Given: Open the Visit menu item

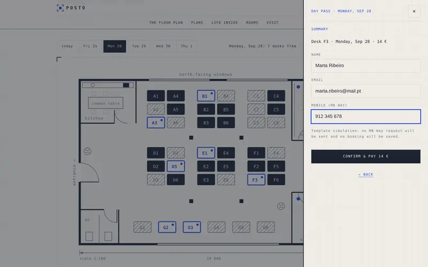Looking at the screenshot, I should [272, 22].
